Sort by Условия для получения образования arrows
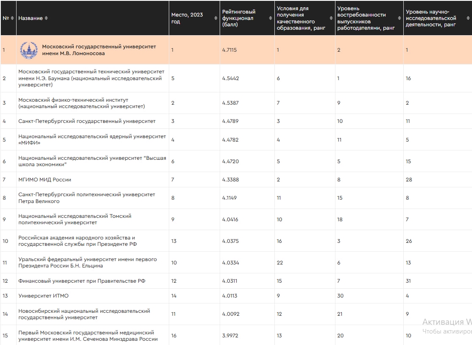 click(331, 18)
